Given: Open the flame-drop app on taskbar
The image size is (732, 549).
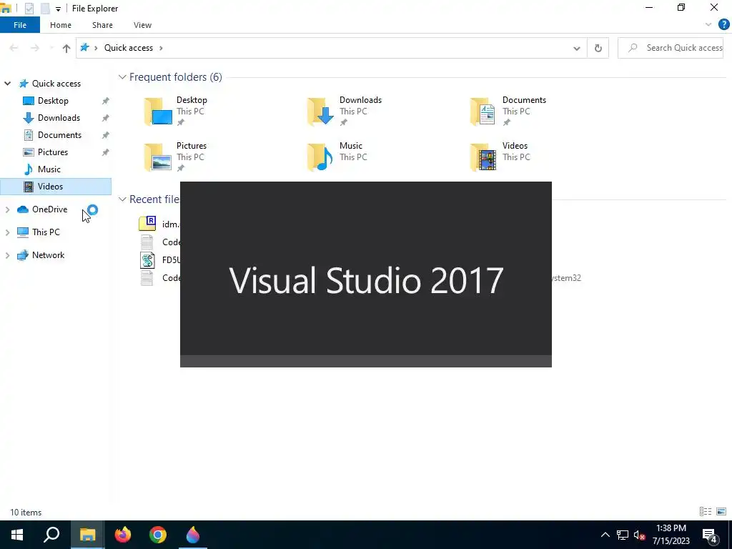Looking at the screenshot, I should [193, 535].
